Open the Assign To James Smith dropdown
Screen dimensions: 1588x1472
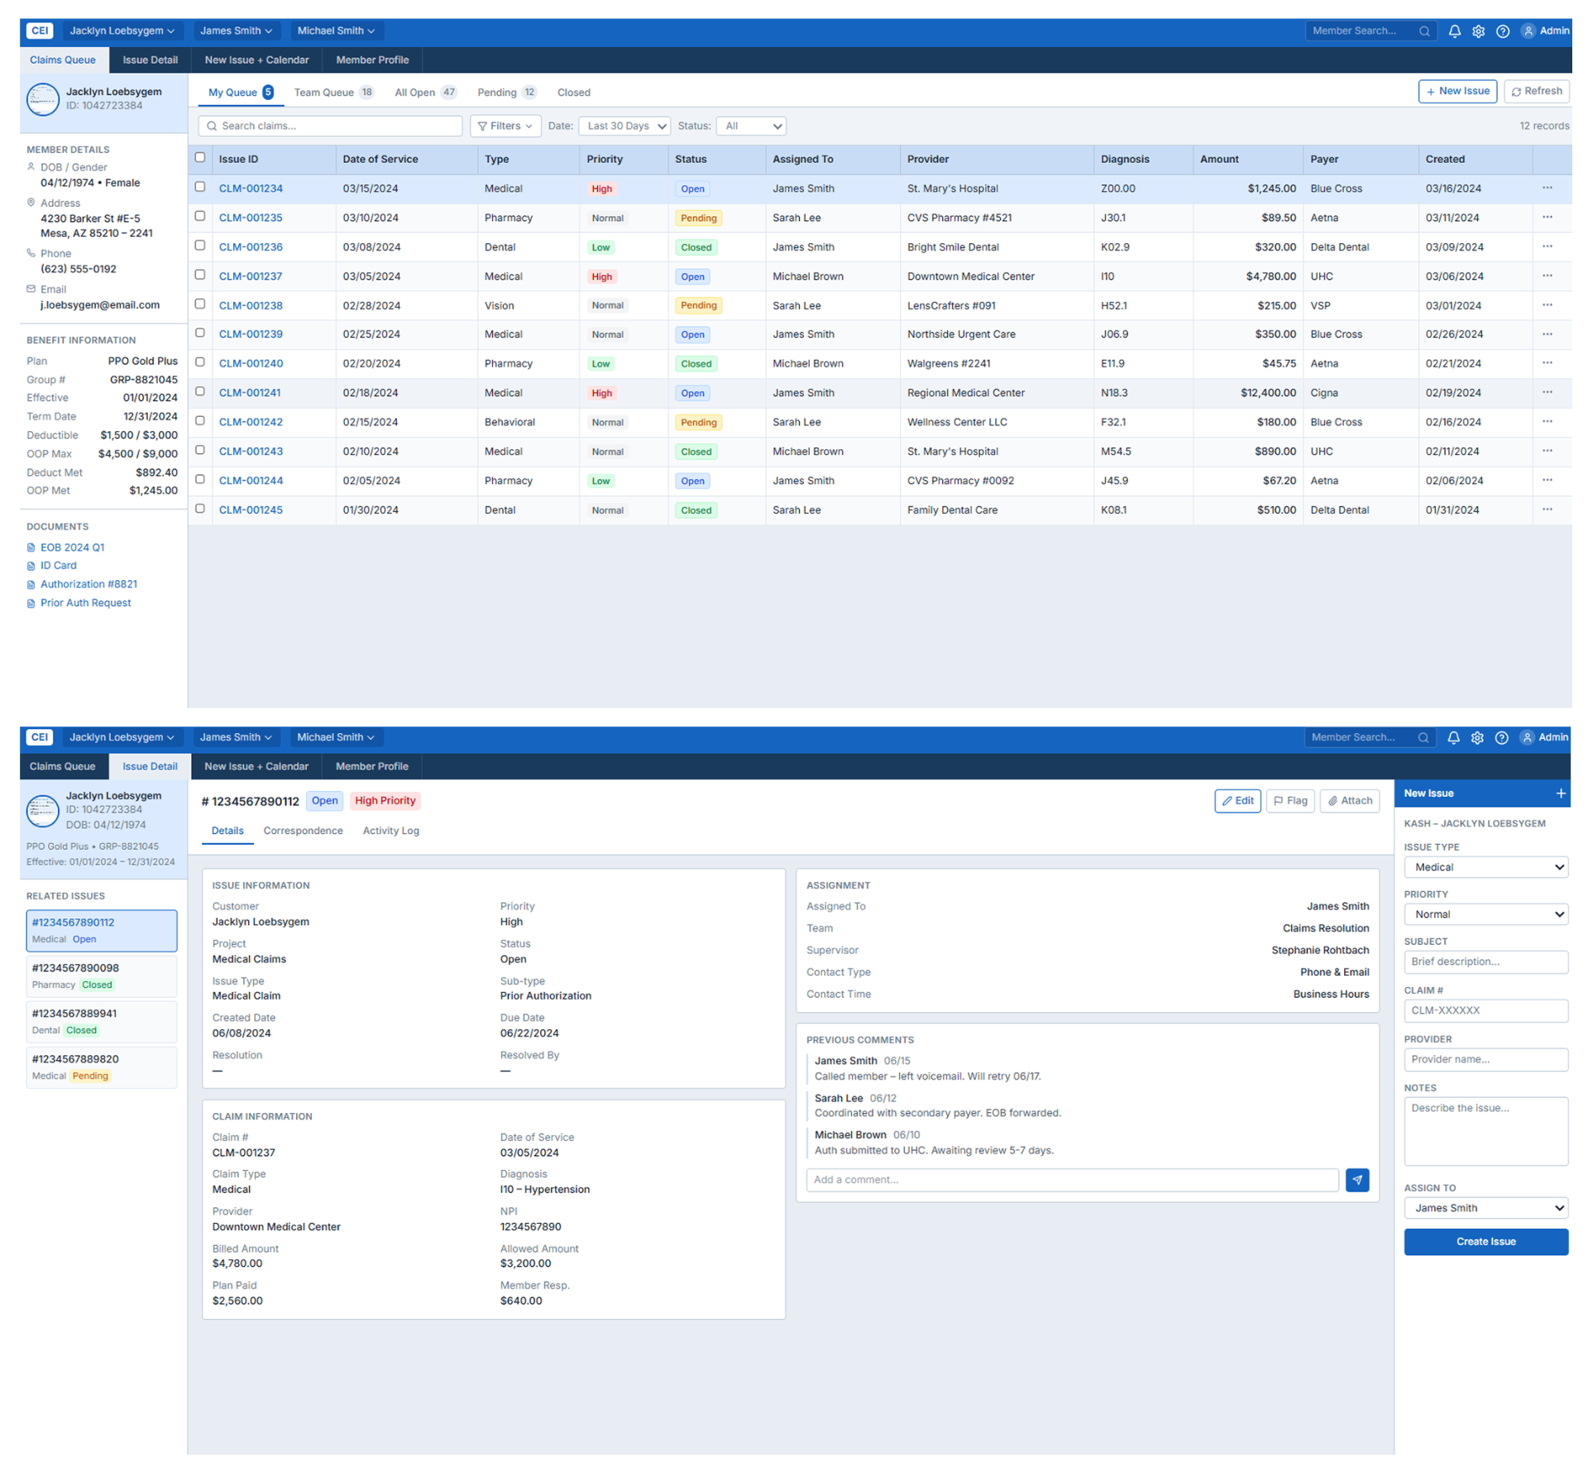coord(1485,1207)
